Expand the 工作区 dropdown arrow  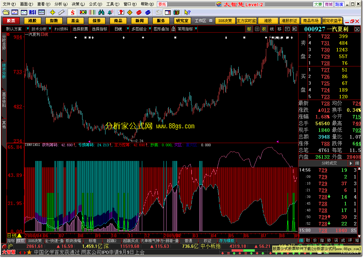[x=211, y=21]
